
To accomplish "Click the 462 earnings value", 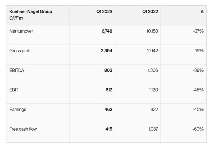I will click(x=108, y=109).
